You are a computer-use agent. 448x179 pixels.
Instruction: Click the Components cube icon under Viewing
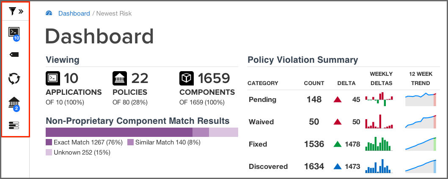click(x=187, y=78)
